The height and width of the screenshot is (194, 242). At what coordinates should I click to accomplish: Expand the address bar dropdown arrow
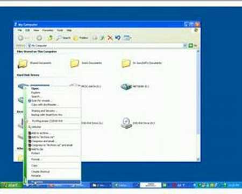[x=184, y=46]
